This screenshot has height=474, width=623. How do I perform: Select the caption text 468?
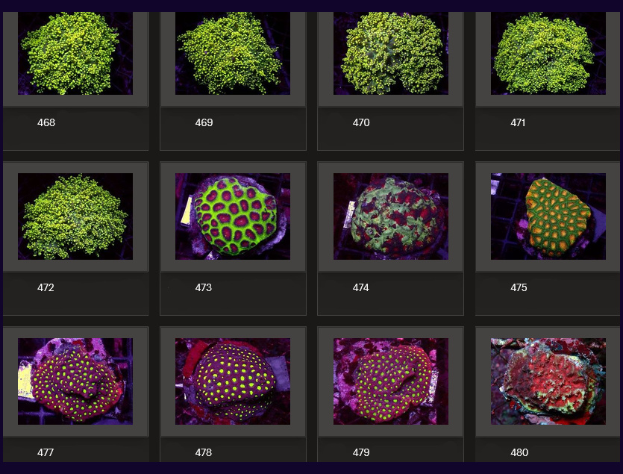pyautogui.click(x=46, y=122)
